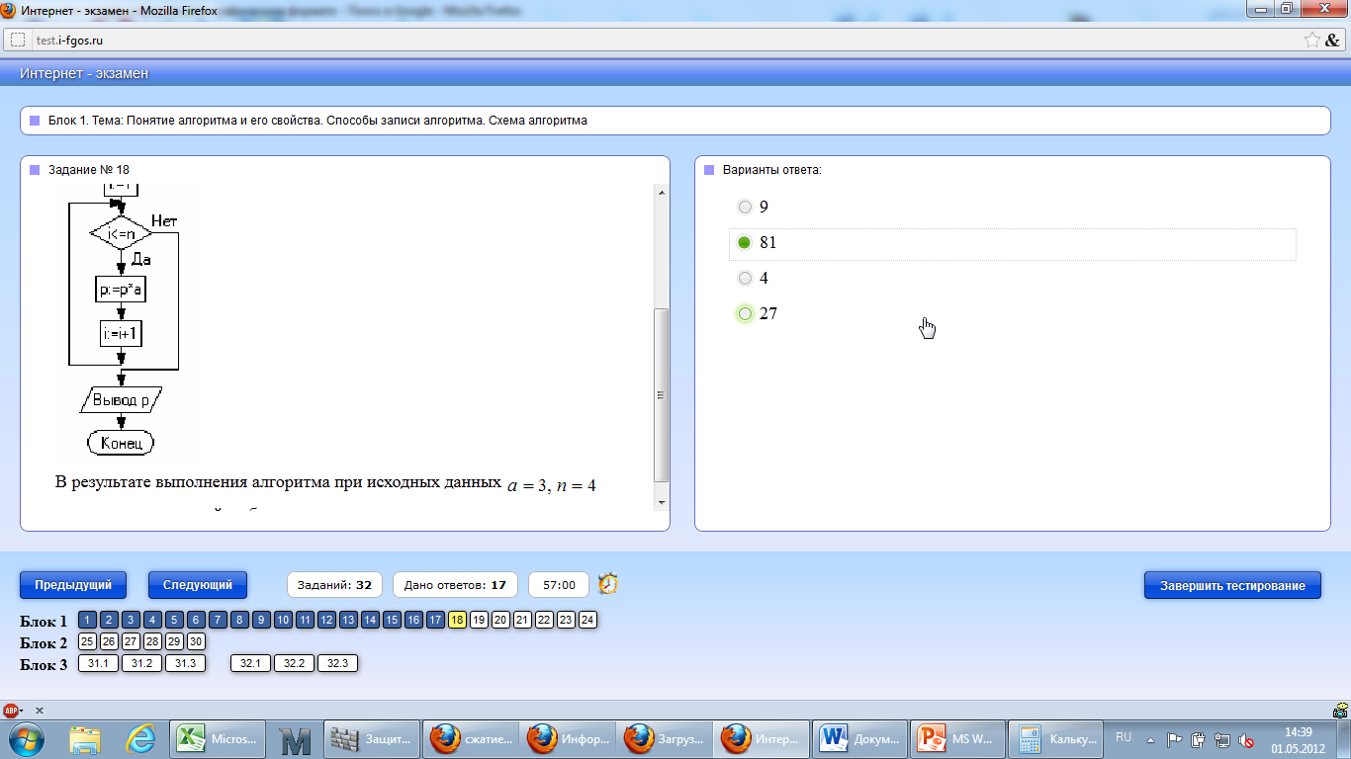
Task: Go to question 1 in Блок 1
Action: pyautogui.click(x=87, y=620)
